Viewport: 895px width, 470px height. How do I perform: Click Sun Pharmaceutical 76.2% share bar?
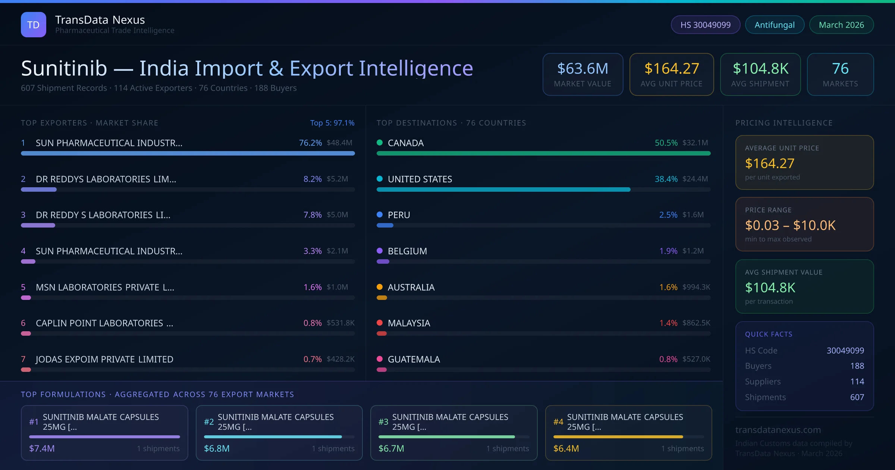(188, 153)
